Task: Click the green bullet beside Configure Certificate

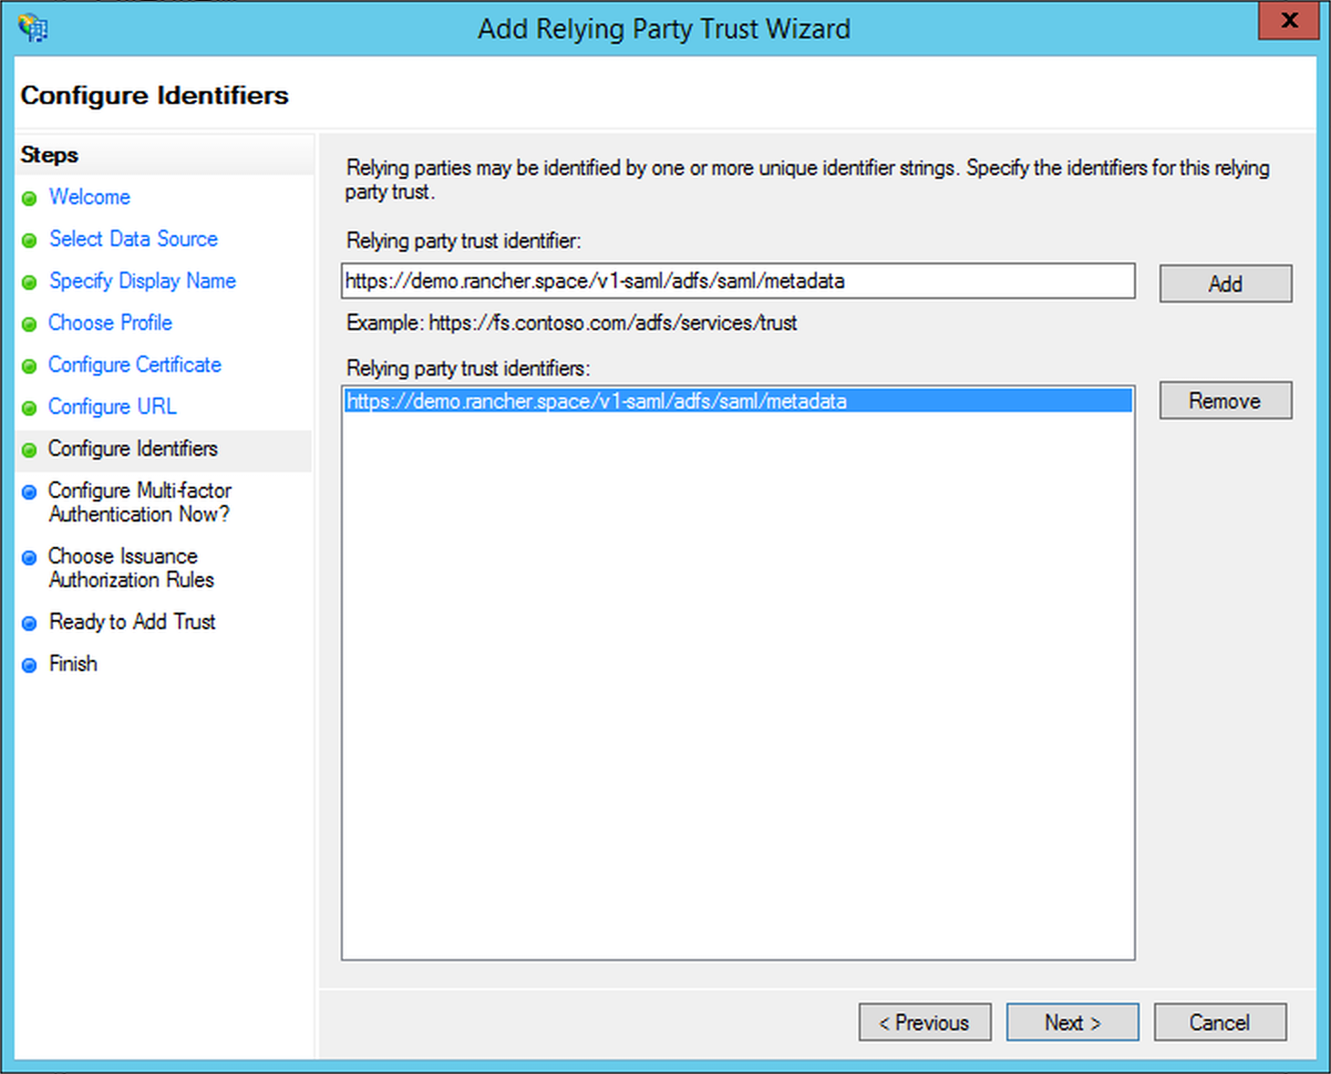Action: [x=29, y=365]
